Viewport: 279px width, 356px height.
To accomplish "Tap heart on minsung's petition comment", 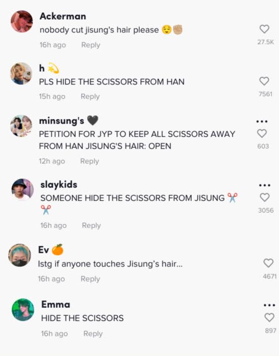I will 262,133.
